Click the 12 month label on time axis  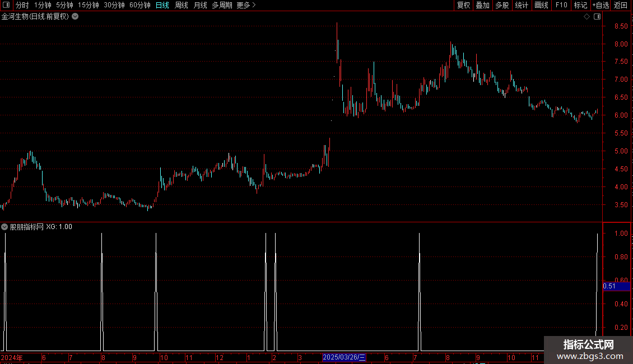tap(219, 357)
